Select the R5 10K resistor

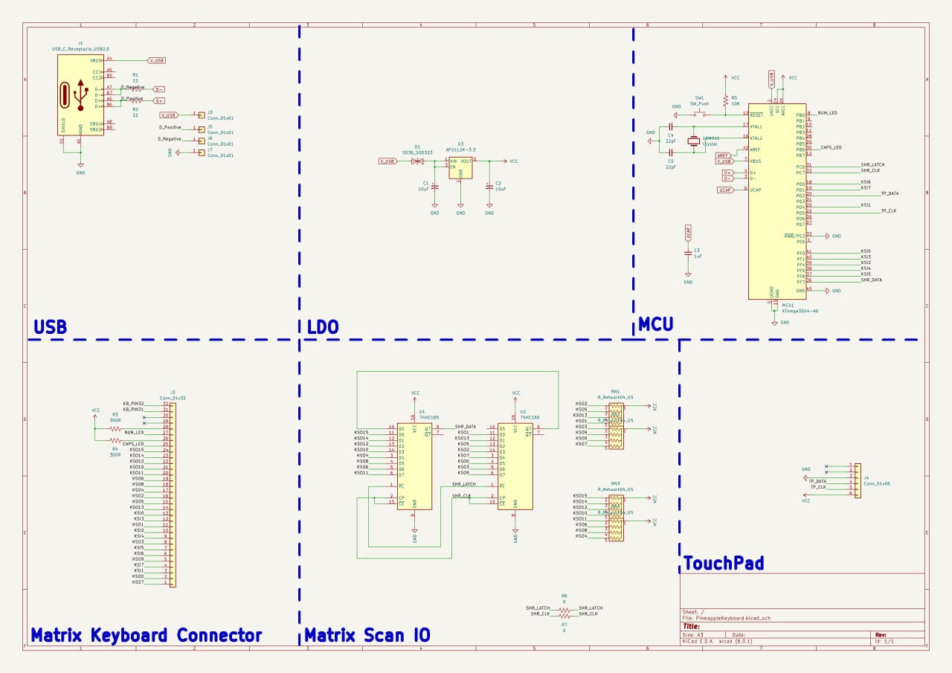(725, 100)
